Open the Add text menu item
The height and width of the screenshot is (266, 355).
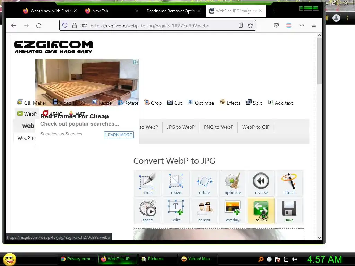pos(280,103)
